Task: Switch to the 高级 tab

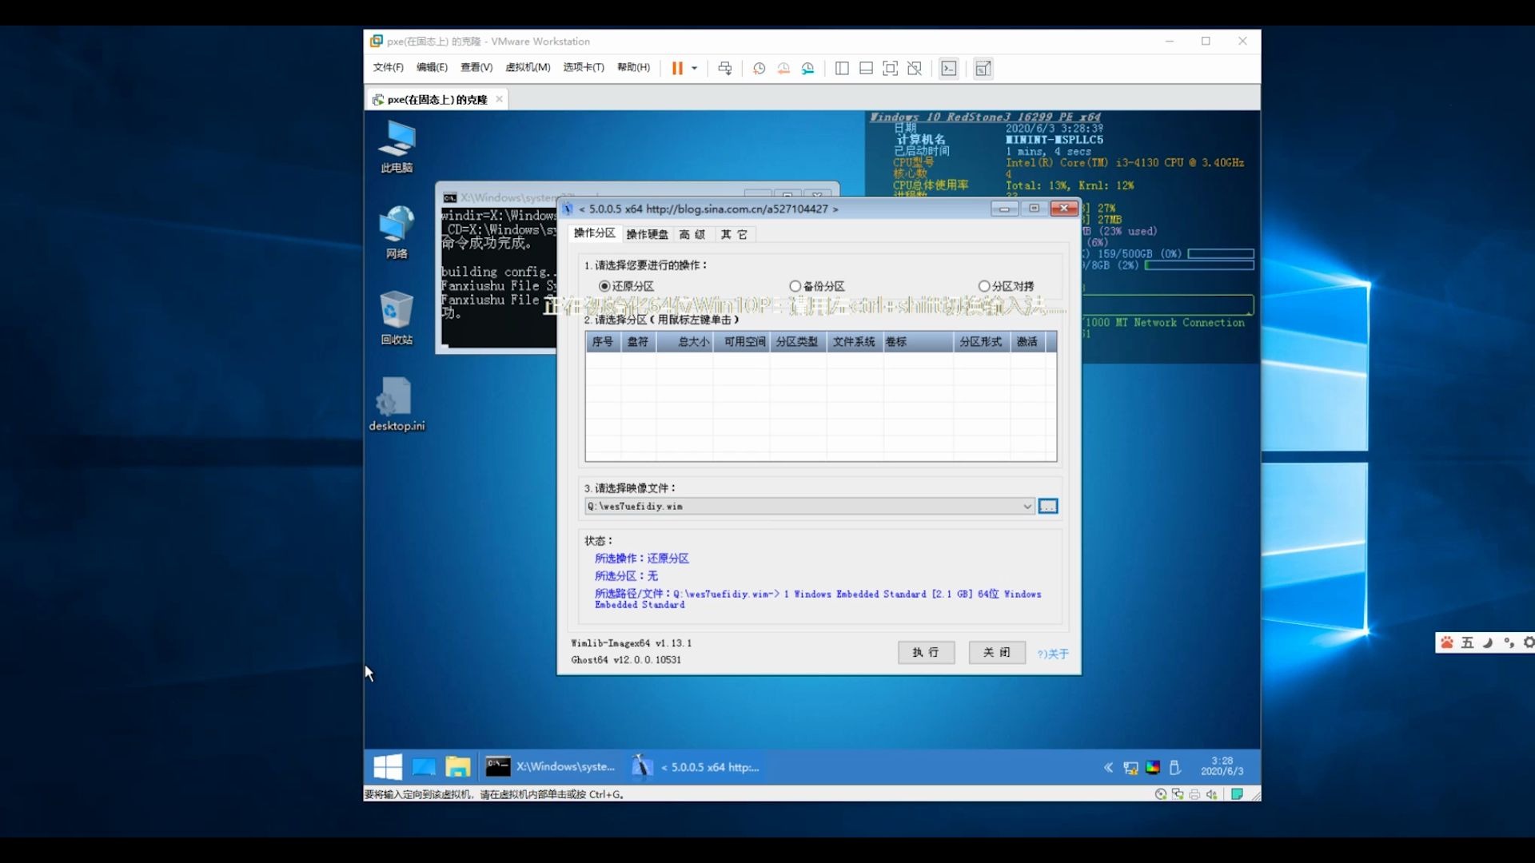Action: click(692, 234)
